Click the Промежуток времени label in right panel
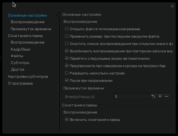This screenshot has height=136, width=178. (x=84, y=88)
